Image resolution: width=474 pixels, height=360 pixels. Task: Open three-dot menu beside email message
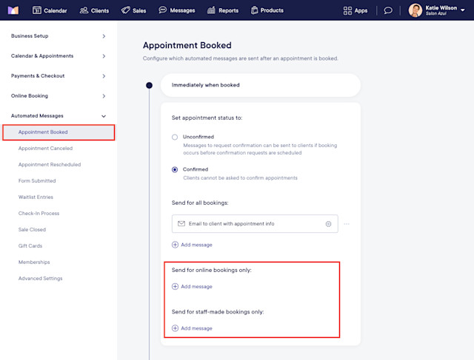pyautogui.click(x=347, y=224)
